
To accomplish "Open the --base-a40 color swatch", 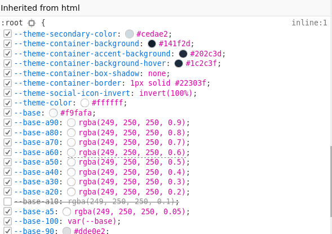I will [72, 172].
